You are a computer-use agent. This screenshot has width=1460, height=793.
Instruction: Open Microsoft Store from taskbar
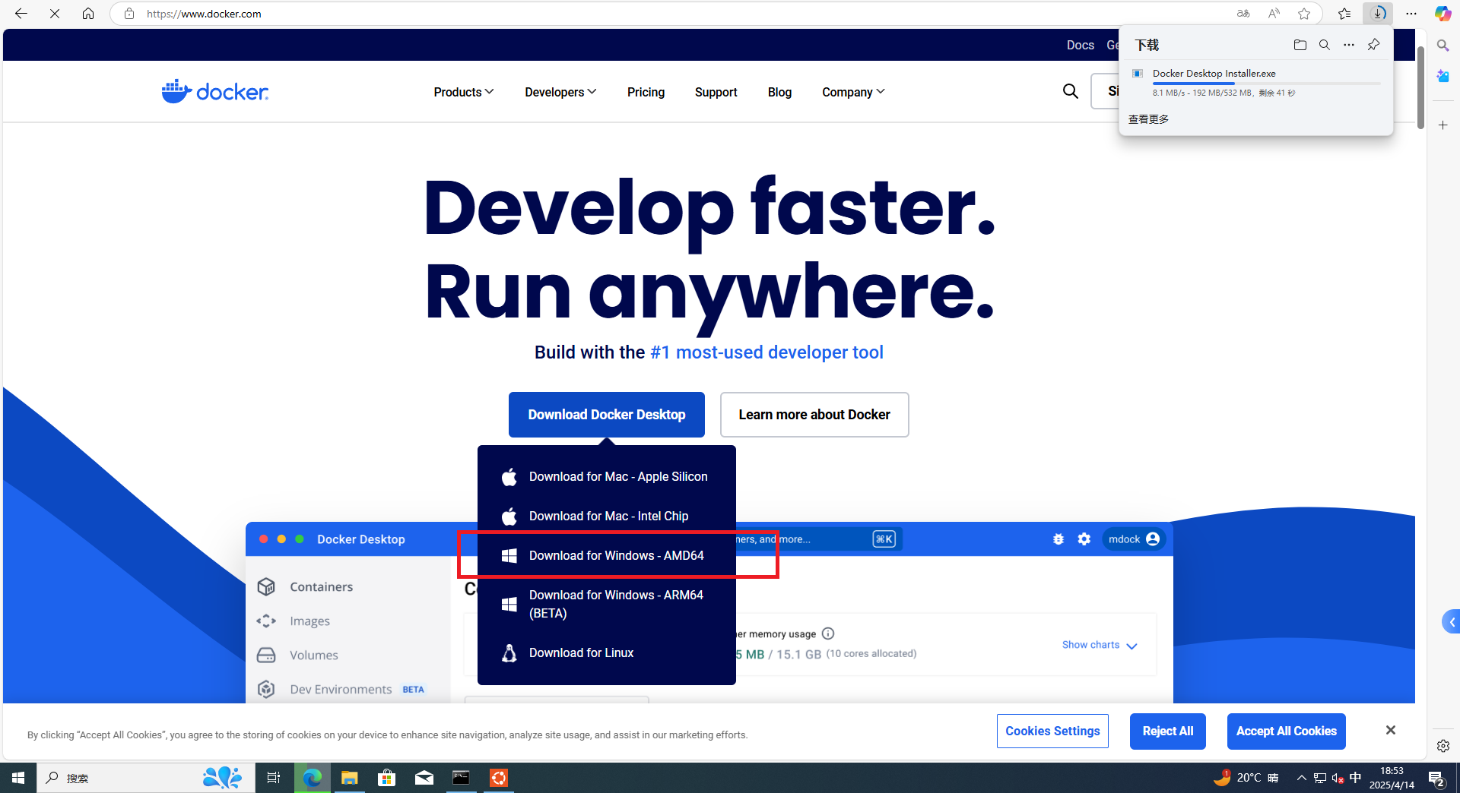point(386,778)
